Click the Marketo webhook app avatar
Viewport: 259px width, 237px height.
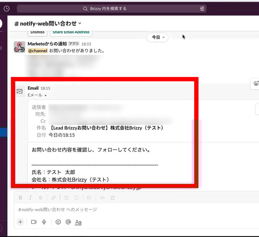coord(19,47)
